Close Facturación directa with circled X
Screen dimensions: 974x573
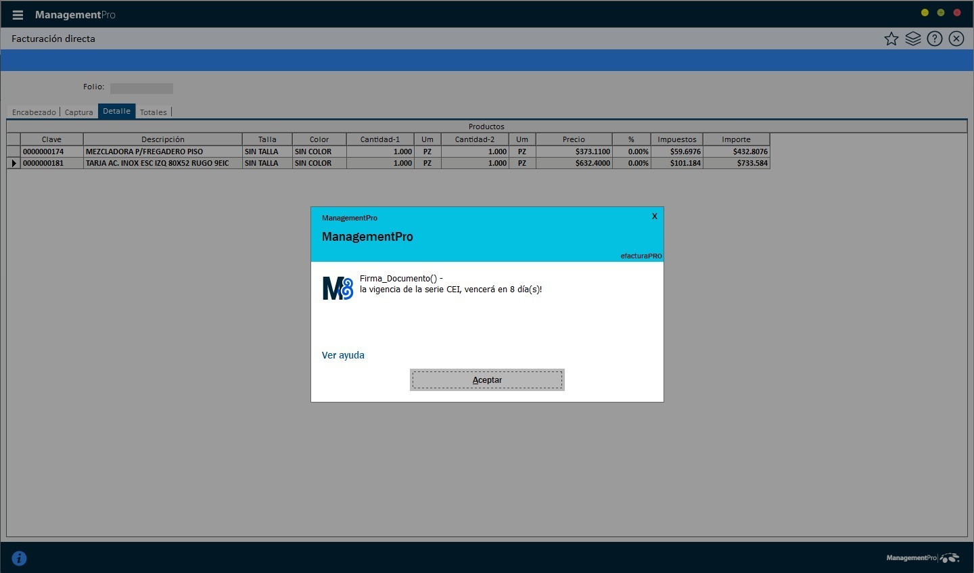[956, 39]
